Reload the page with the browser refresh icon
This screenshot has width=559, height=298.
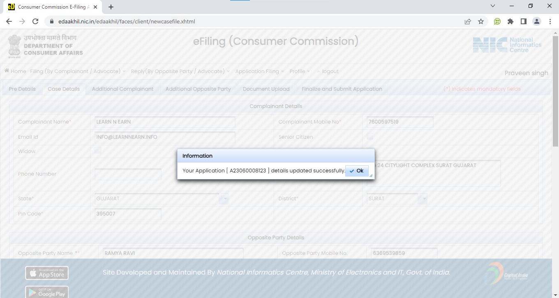(x=35, y=21)
